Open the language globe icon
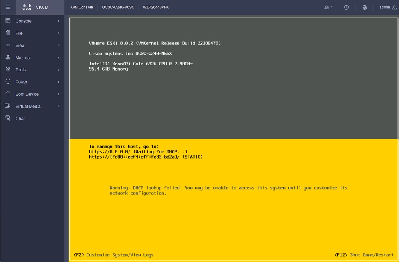Viewport: 399px width, 262px height. pos(365,7)
